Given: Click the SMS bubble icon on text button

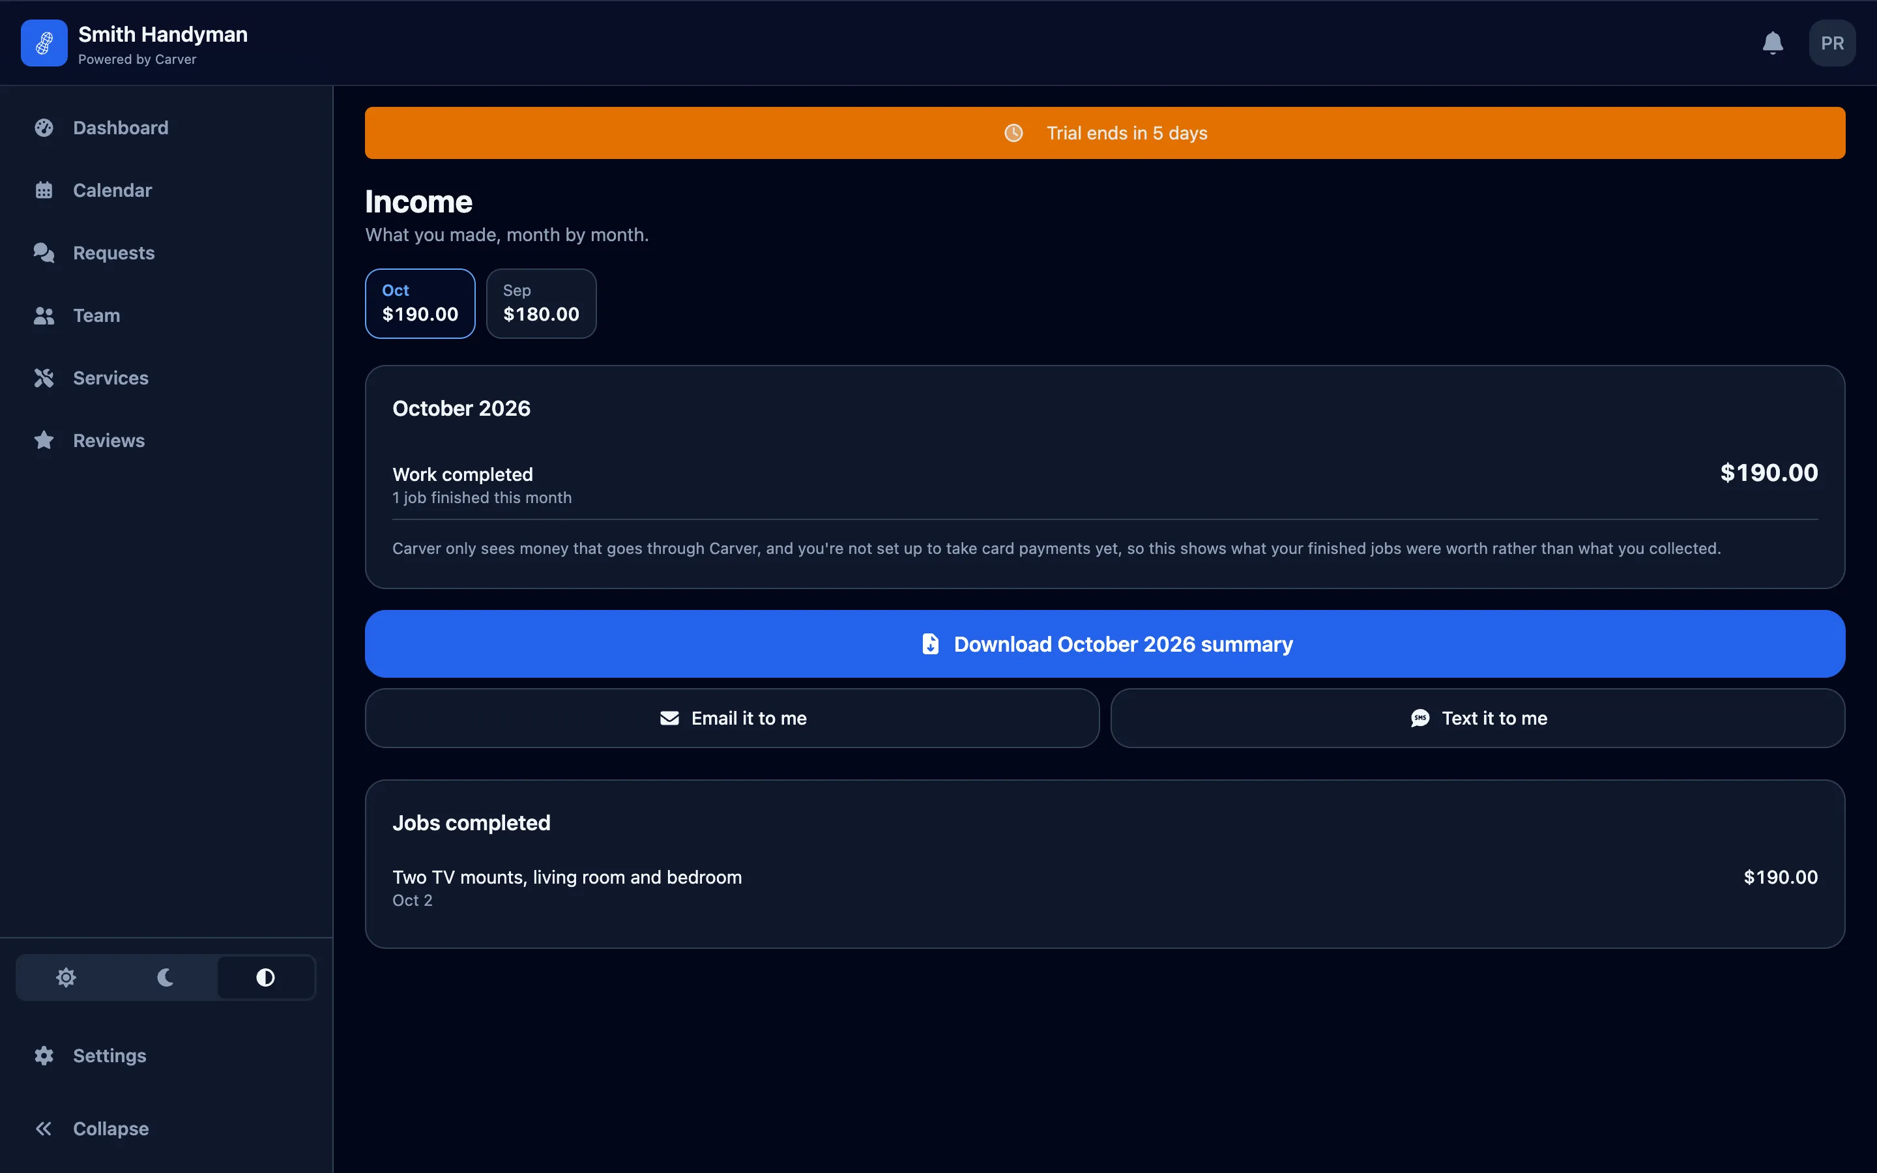Looking at the screenshot, I should click(x=1420, y=718).
